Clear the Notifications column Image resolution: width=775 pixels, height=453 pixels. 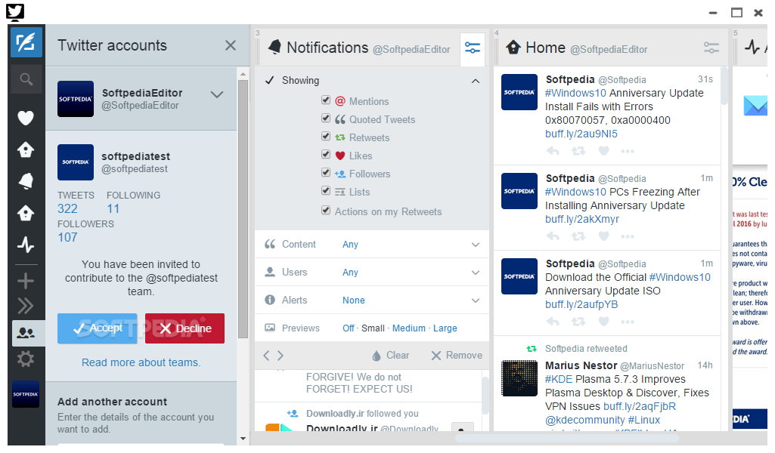point(390,356)
